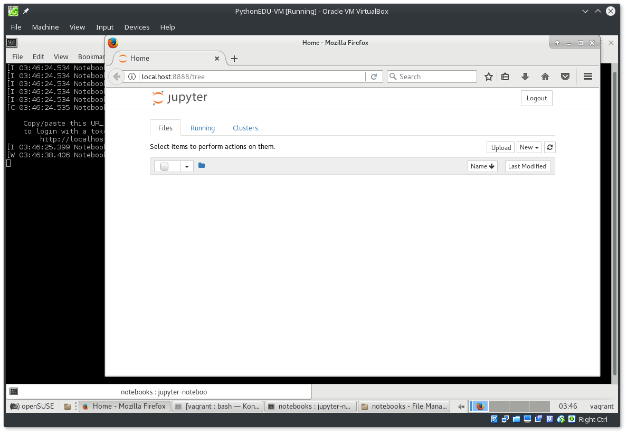Open the VirtualBox Input menu
Viewport: 627px width, 434px height.
pos(105,27)
